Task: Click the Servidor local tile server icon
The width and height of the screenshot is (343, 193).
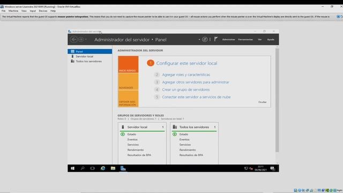Action: pyautogui.click(x=123, y=127)
